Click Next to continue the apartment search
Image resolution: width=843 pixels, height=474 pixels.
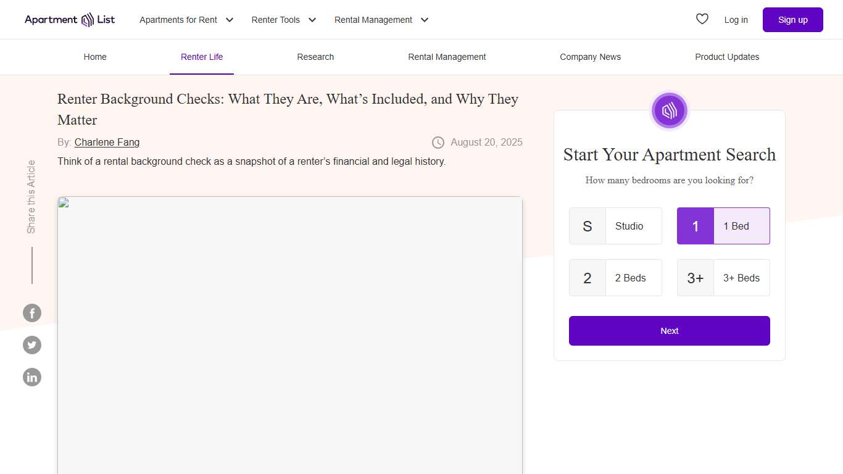click(x=669, y=331)
